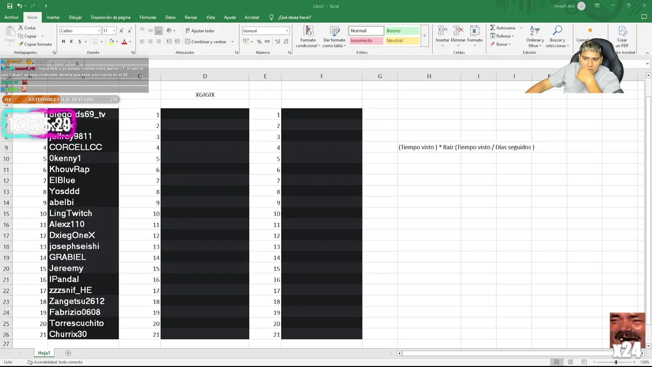Image resolution: width=652 pixels, height=367 pixels.
Task: Decrease font size with the smaller A icon
Action: click(x=130, y=31)
